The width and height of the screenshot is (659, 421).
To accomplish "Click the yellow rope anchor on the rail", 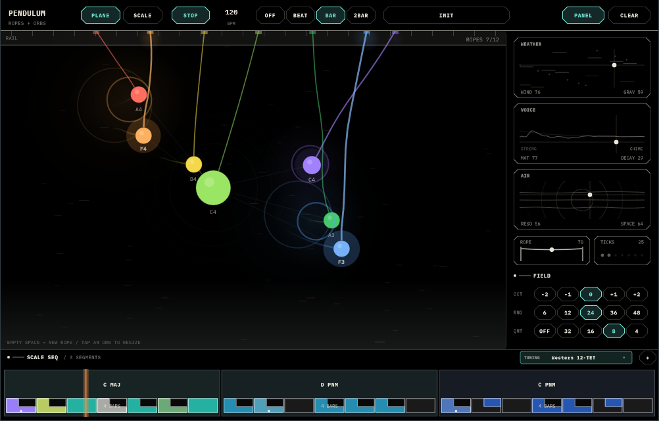I will tap(205, 32).
